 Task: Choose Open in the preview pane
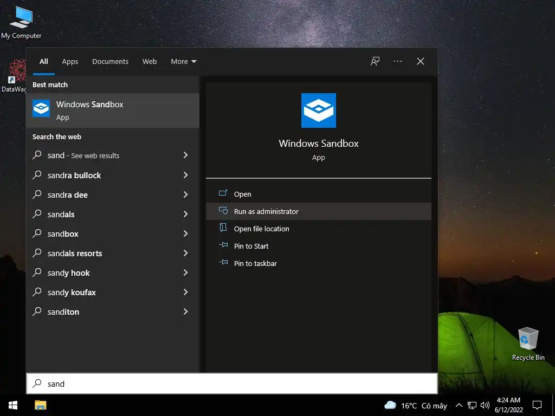[x=318, y=194]
